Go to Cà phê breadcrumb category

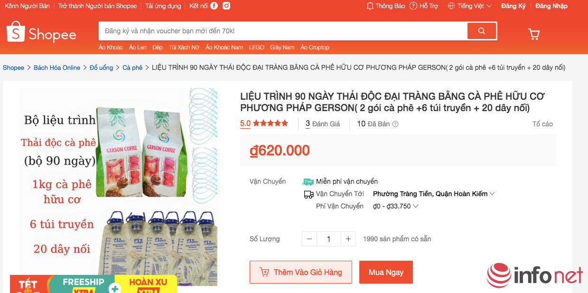point(132,68)
